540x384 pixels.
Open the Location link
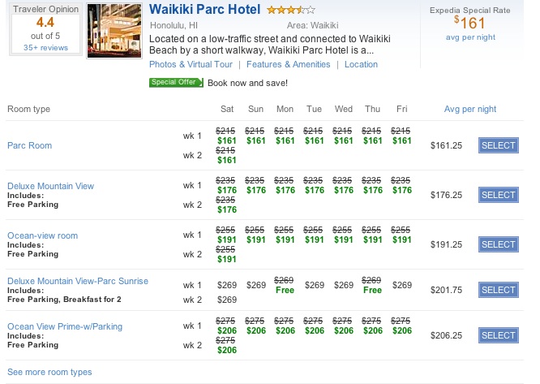click(361, 64)
